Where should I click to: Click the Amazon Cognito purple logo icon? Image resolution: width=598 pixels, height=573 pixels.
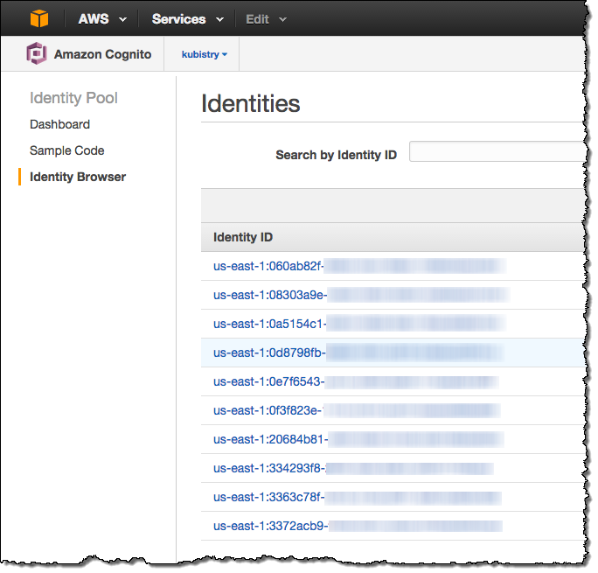pyautogui.click(x=37, y=54)
